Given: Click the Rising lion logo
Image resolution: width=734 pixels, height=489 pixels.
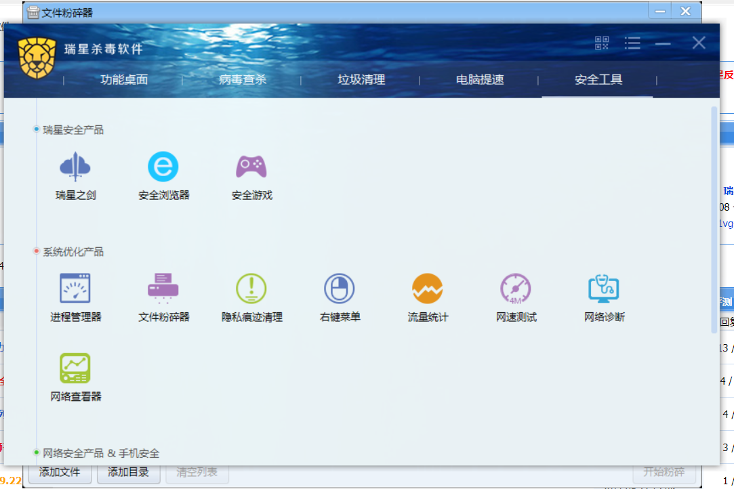Looking at the screenshot, I should coord(37,58).
